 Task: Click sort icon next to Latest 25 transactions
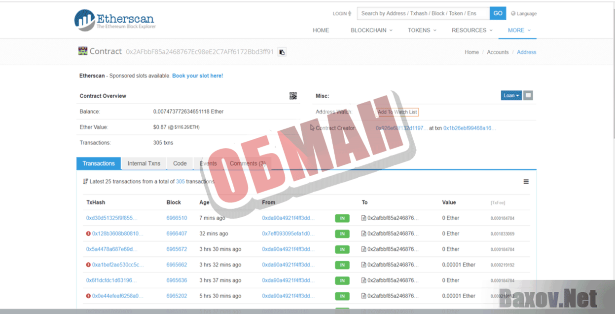tap(85, 182)
